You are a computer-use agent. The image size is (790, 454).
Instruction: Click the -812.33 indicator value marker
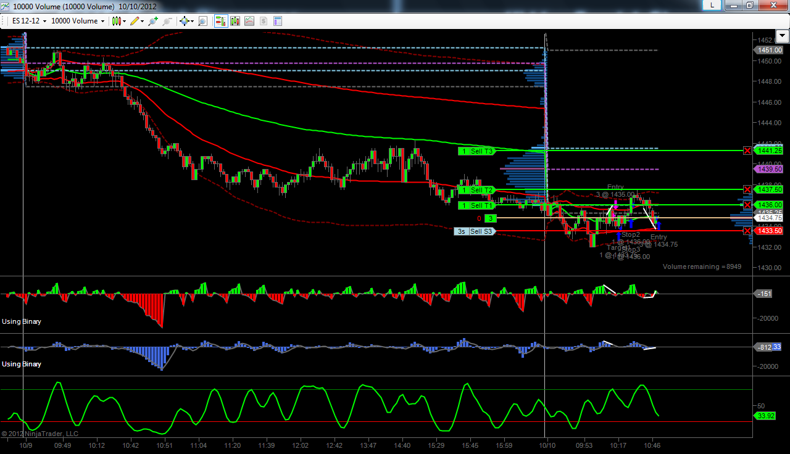(x=768, y=347)
